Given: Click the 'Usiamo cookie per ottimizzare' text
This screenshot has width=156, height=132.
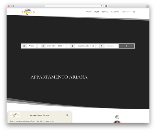Looking at the screenshot, I should tap(32, 121).
